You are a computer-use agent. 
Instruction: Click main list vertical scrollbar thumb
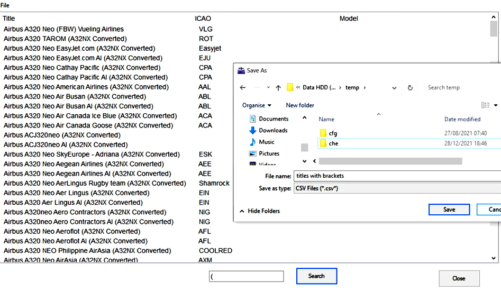pos(494,29)
